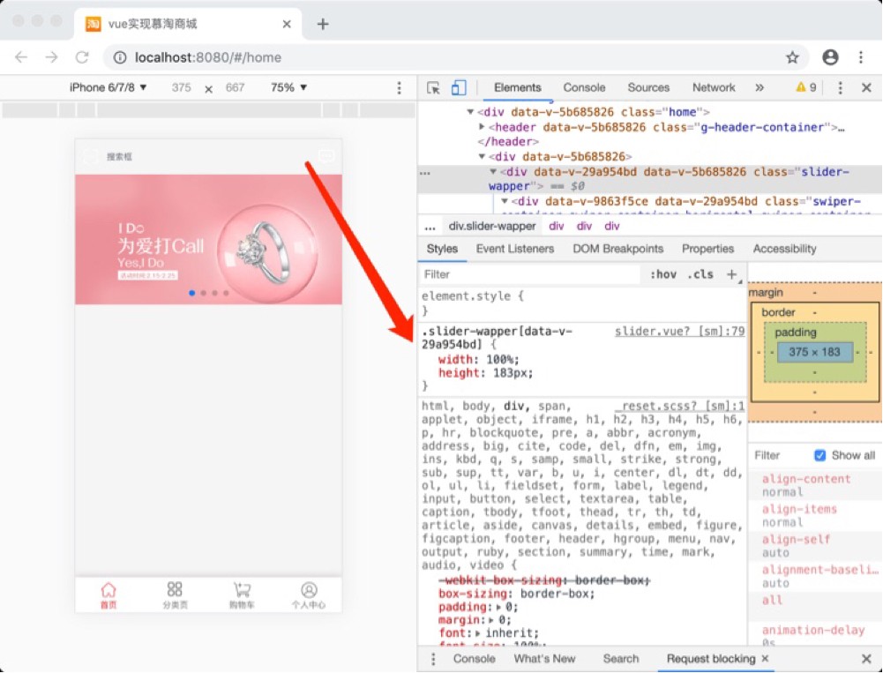This screenshot has width=883, height=673.
Task: Toggle :hov element state panel
Action: 663,274
